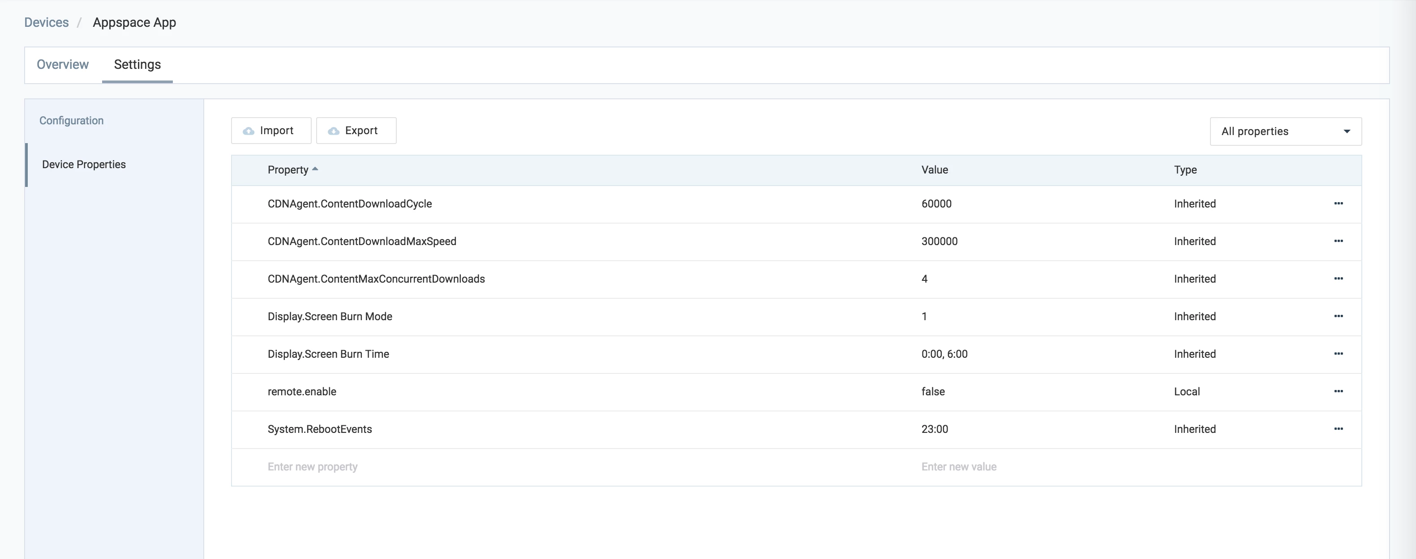1416x559 pixels.
Task: Click the Export button with cloud icon
Action: (x=356, y=131)
